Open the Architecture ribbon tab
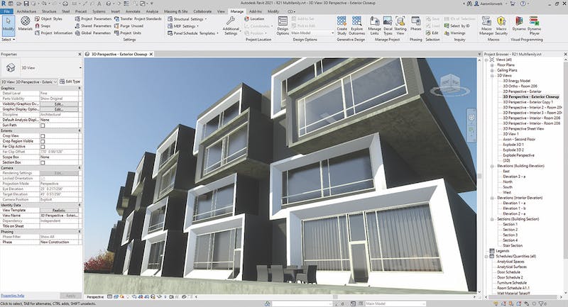Viewport: 568px width, 307px height. pos(26,11)
